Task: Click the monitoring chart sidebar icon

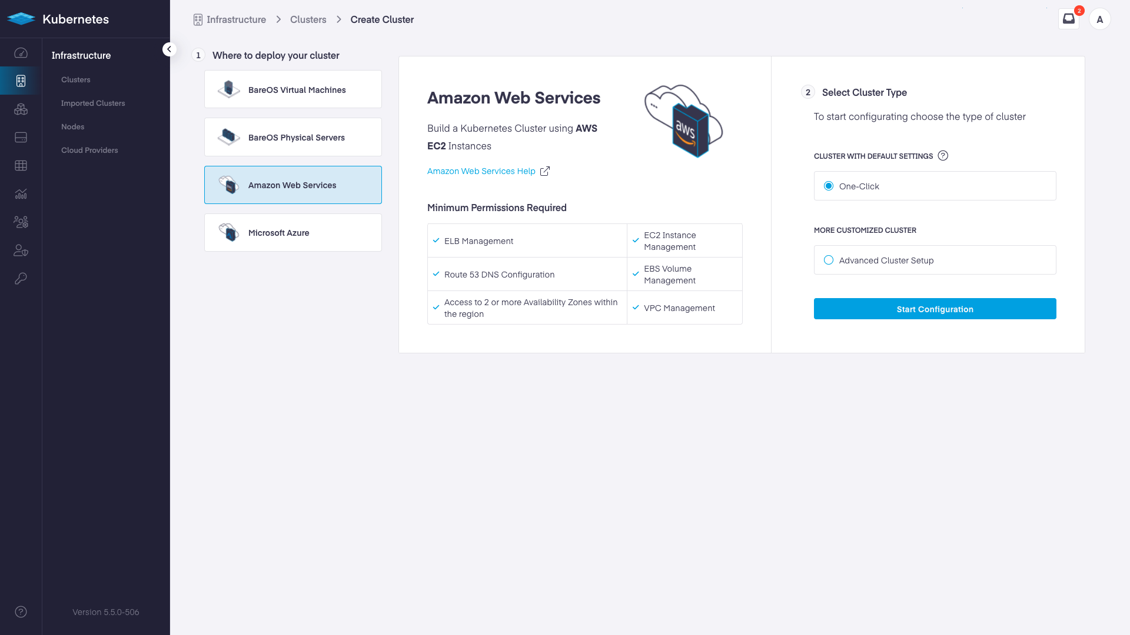Action: click(x=21, y=194)
